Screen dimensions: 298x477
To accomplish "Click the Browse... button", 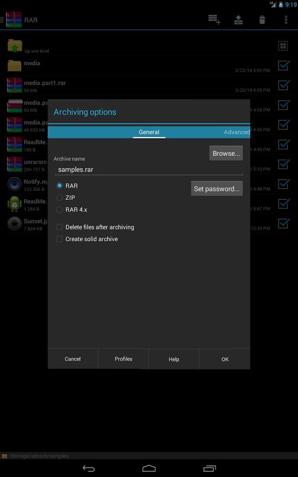I will point(226,153).
